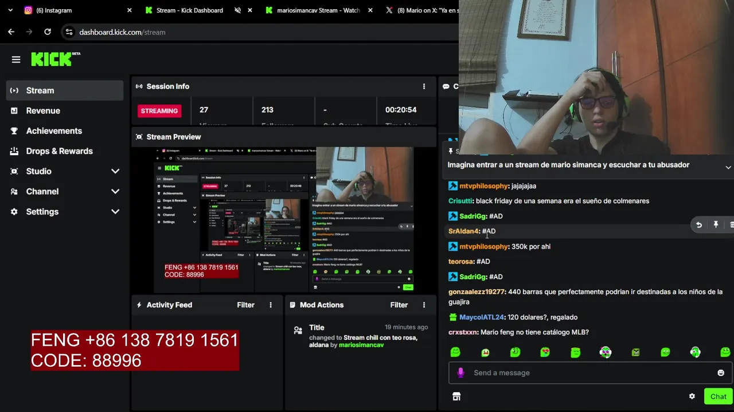Viewport: 734px width, 412px height.
Task: Open the Mod Actions Filter
Action: (399, 305)
